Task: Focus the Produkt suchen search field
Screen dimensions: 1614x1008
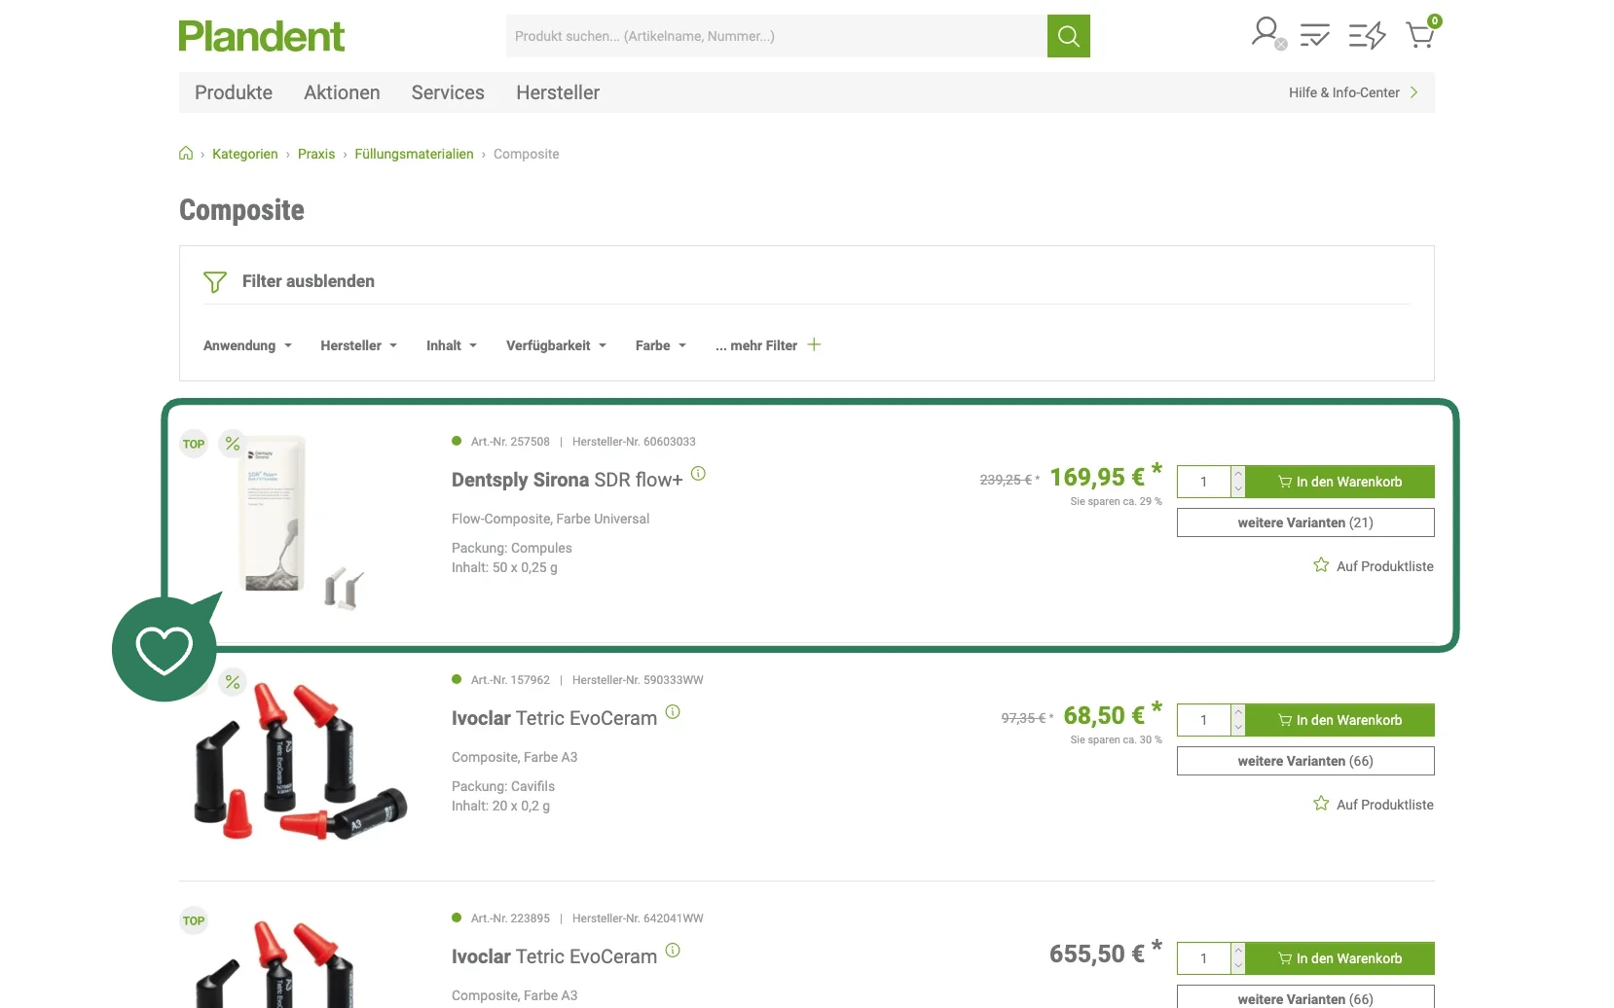Action: [777, 36]
